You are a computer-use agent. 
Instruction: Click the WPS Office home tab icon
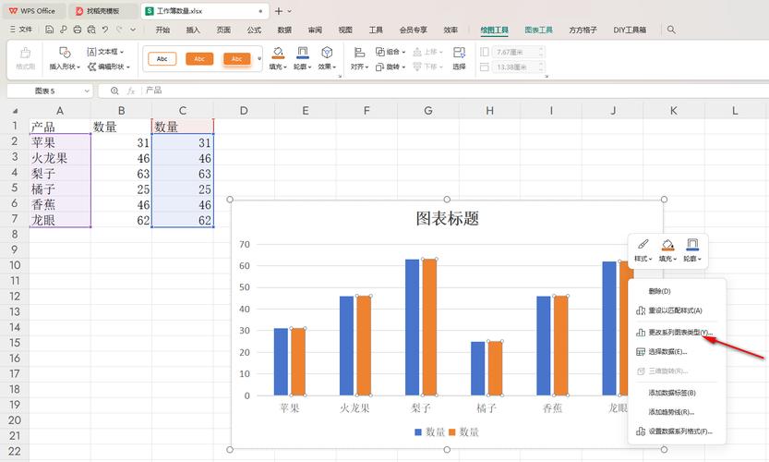pyautogui.click(x=13, y=11)
